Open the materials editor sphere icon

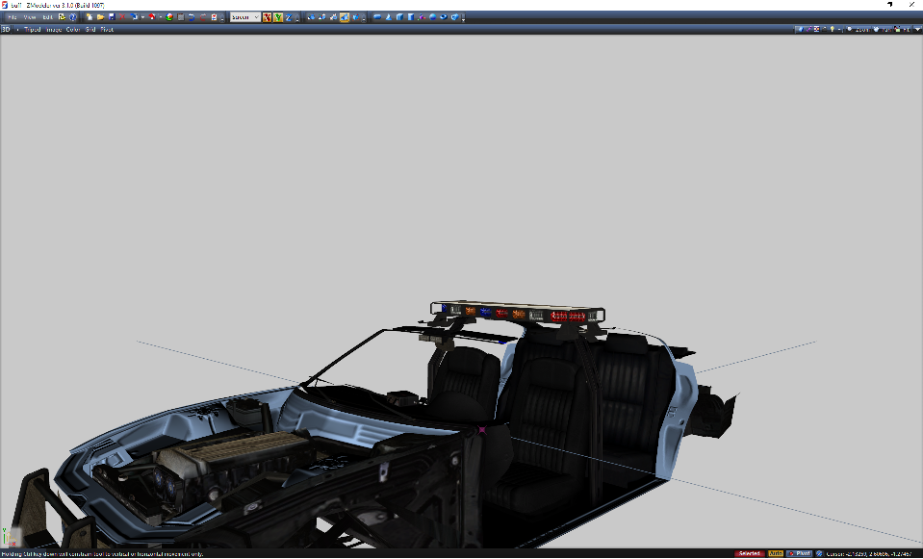169,17
